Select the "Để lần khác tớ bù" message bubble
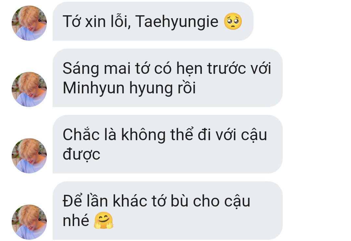Screen dimensions: 351x241 (167, 210)
